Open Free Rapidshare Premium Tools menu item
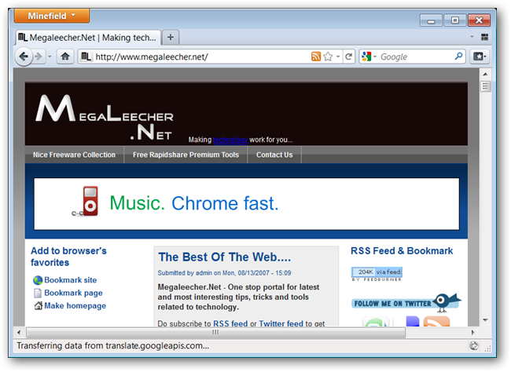 pos(186,155)
